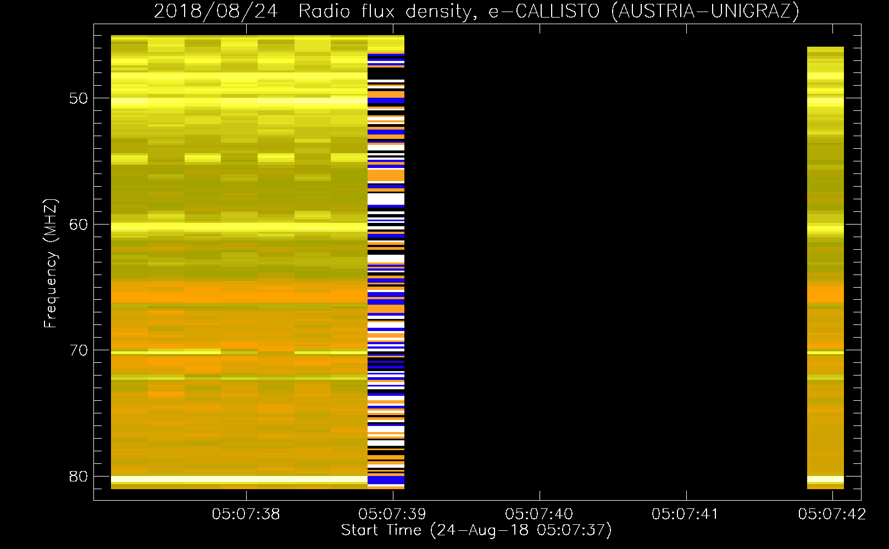Click the 05:07:42 time tick label
The width and height of the screenshot is (889, 549).
pyautogui.click(x=832, y=514)
